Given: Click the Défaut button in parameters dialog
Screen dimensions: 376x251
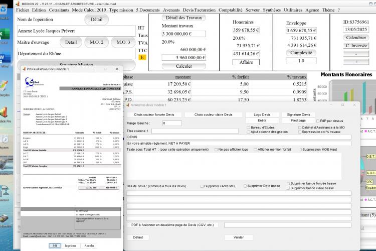Looking at the screenshot, I should pyautogui.click(x=138, y=237).
